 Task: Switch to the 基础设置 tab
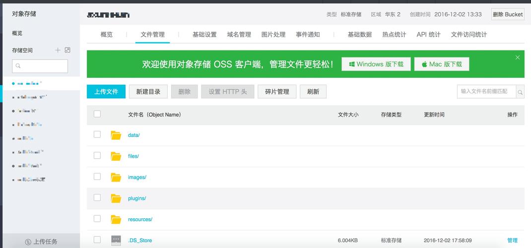tap(204, 35)
